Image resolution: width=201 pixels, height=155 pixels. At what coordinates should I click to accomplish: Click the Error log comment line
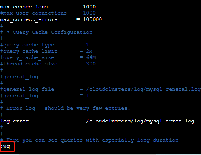(x=65, y=108)
